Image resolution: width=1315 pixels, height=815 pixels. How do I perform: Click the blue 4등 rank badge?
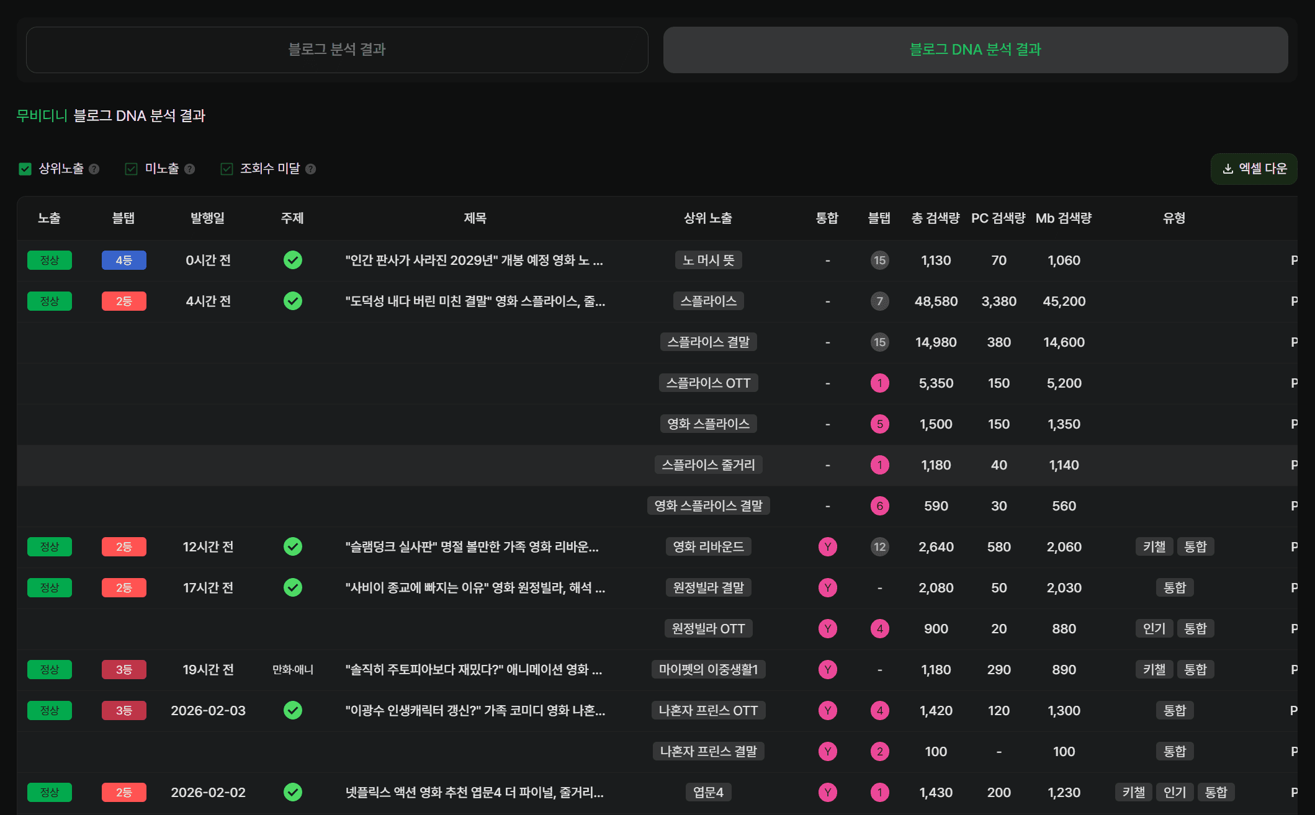click(123, 260)
